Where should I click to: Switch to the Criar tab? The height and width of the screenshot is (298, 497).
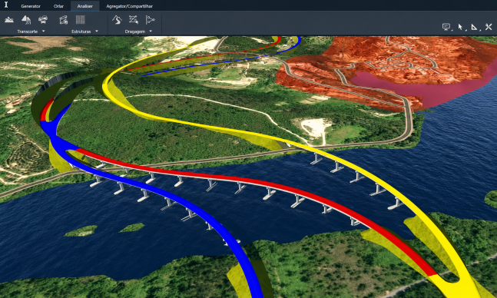(x=58, y=6)
